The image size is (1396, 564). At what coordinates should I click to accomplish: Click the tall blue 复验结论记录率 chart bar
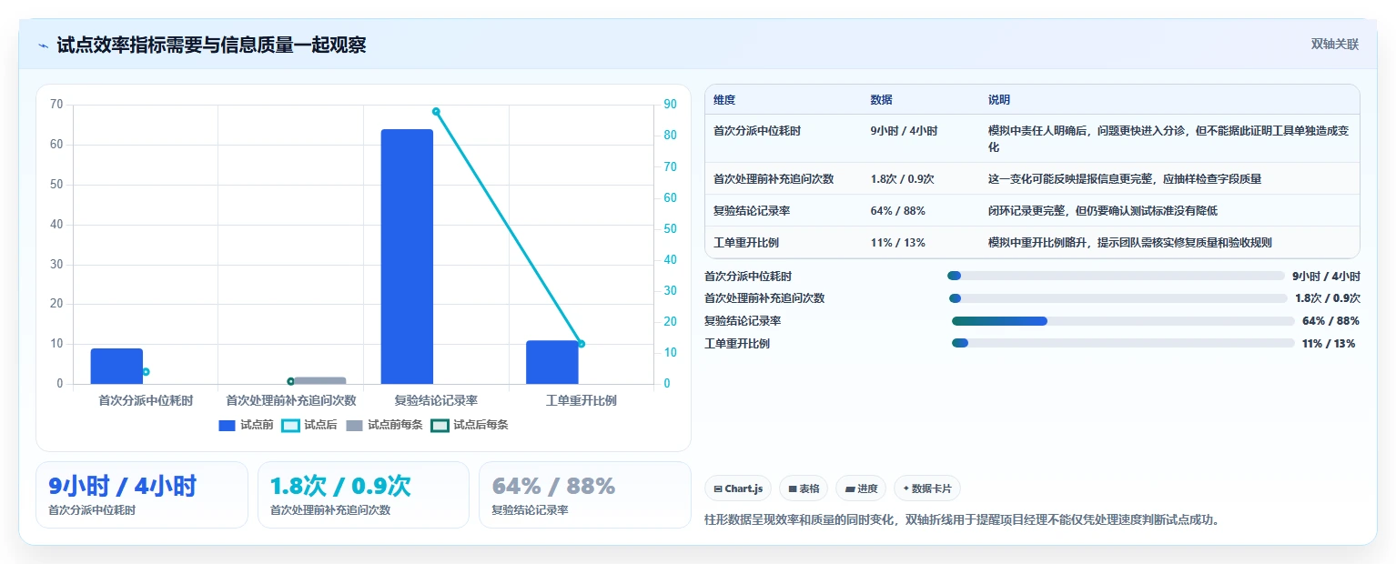pyautogui.click(x=407, y=257)
